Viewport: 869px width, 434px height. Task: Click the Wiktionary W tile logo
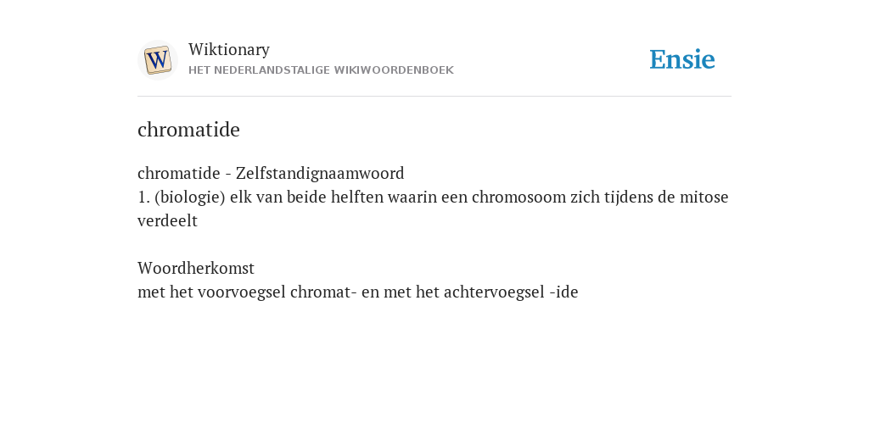pos(158,60)
